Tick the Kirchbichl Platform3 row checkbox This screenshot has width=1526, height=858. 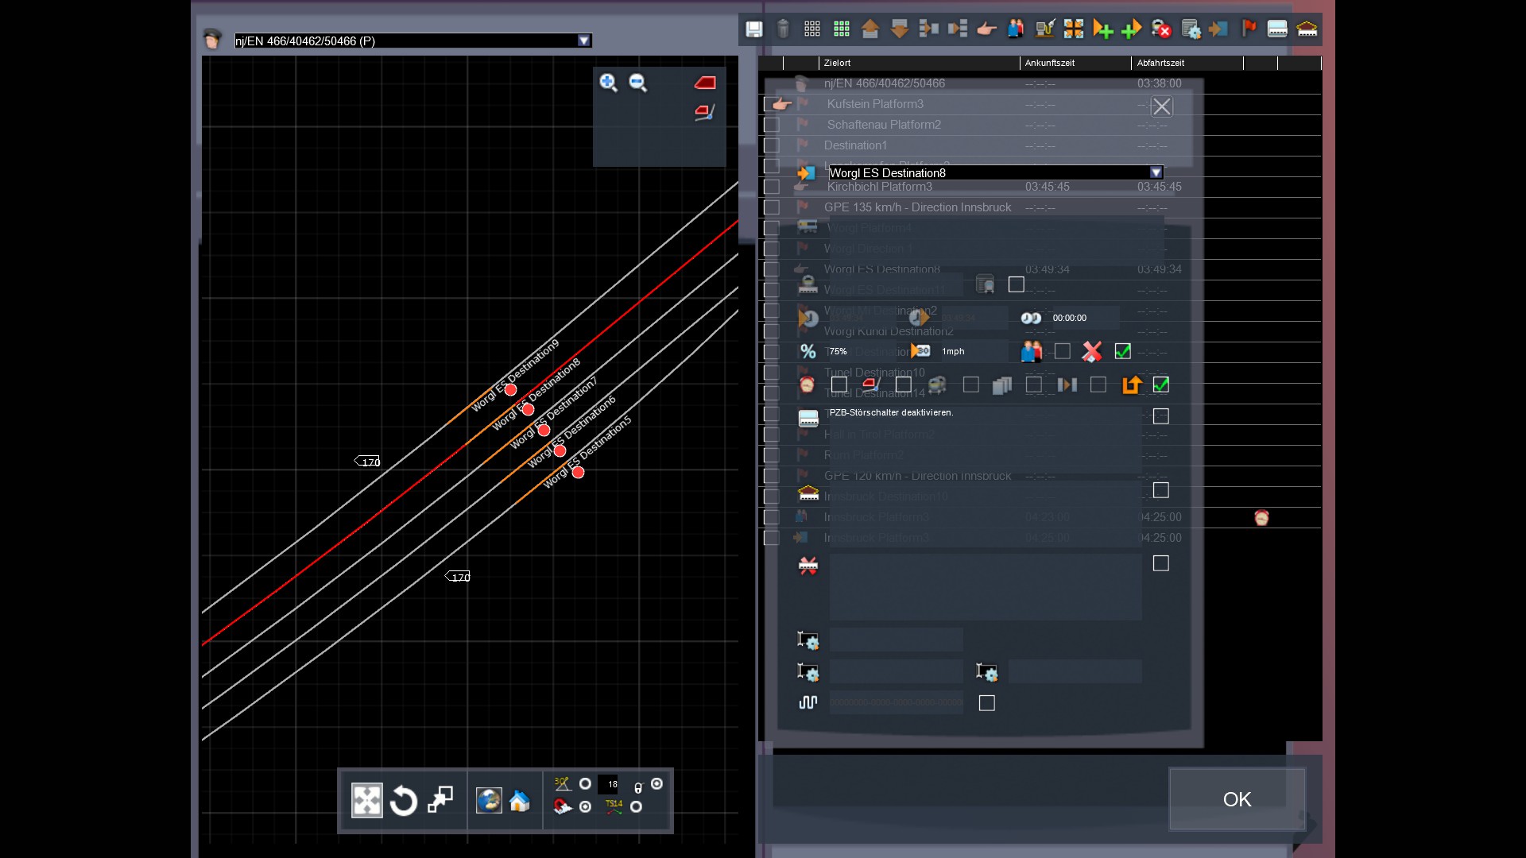tap(771, 187)
